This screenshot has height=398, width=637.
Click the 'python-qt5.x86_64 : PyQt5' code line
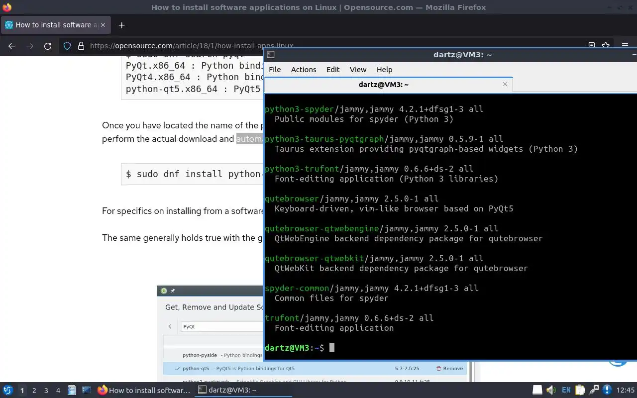coord(193,89)
